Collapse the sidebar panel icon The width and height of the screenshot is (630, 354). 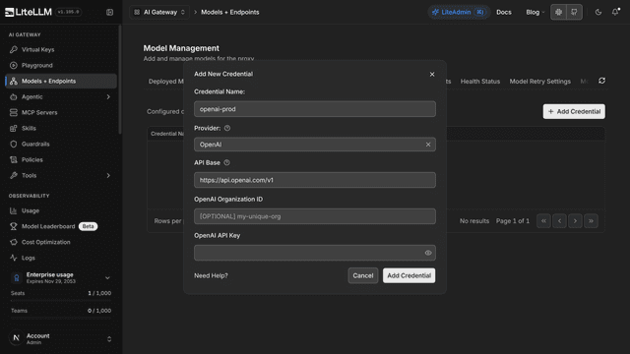point(109,12)
